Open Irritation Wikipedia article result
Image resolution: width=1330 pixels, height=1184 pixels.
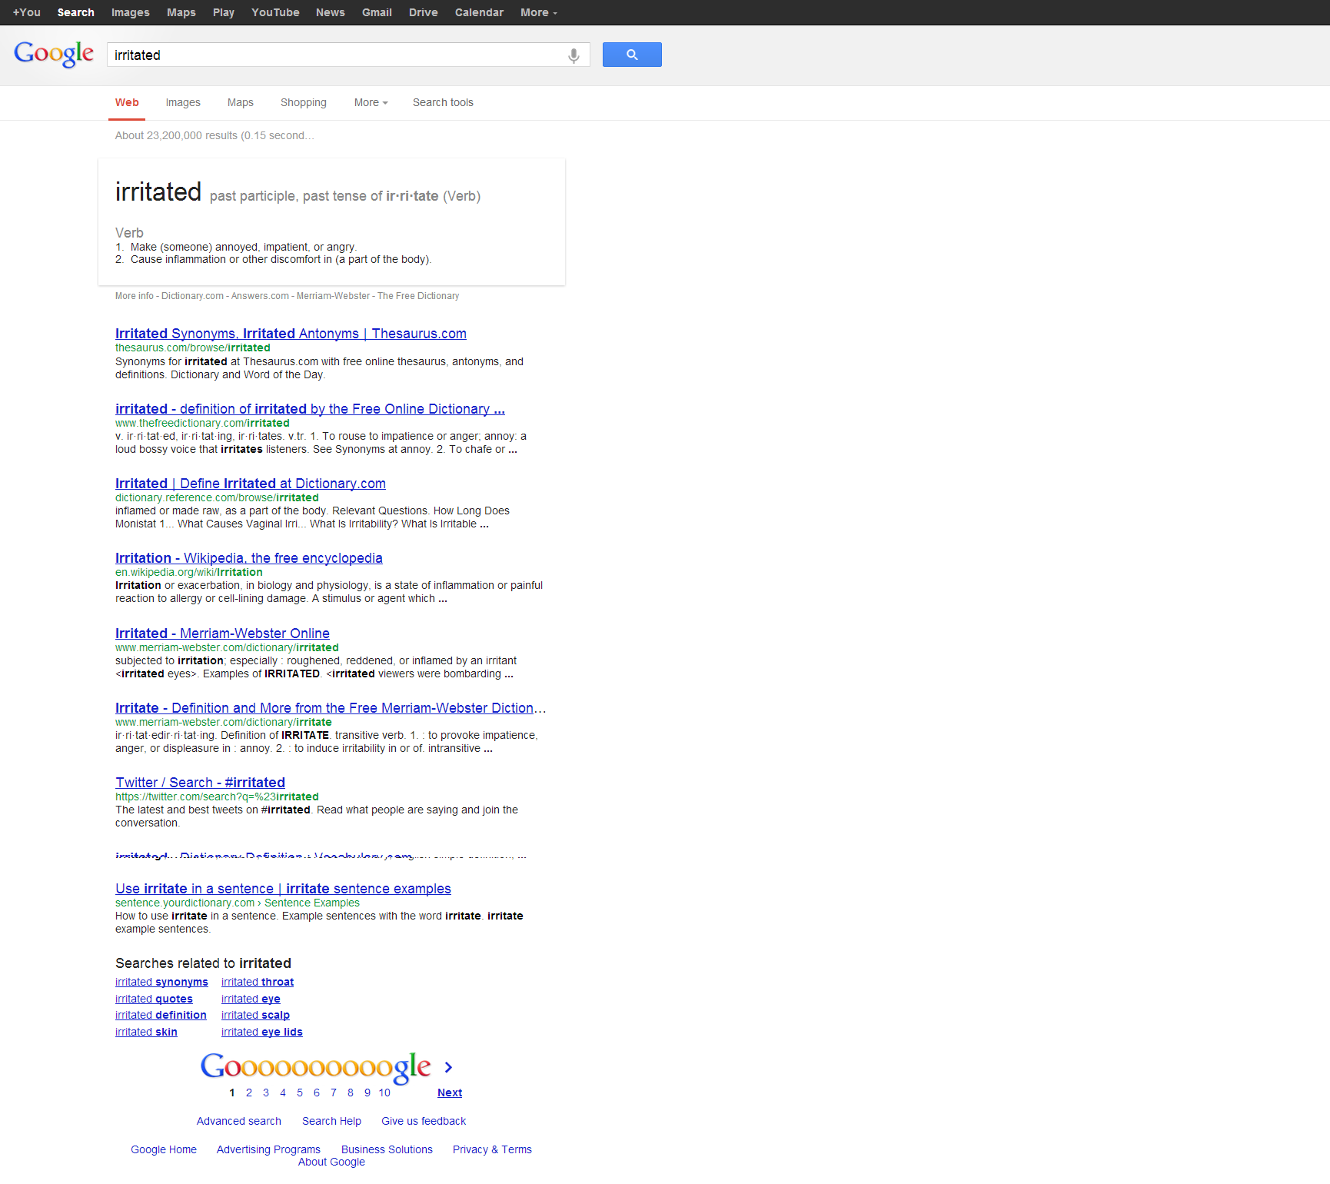point(249,558)
